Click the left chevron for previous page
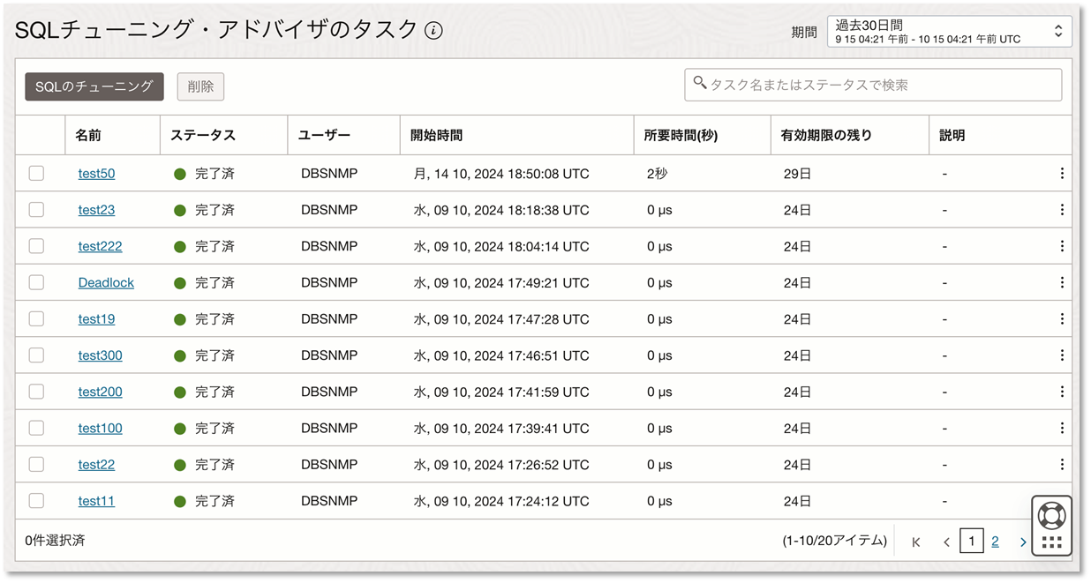 (946, 541)
